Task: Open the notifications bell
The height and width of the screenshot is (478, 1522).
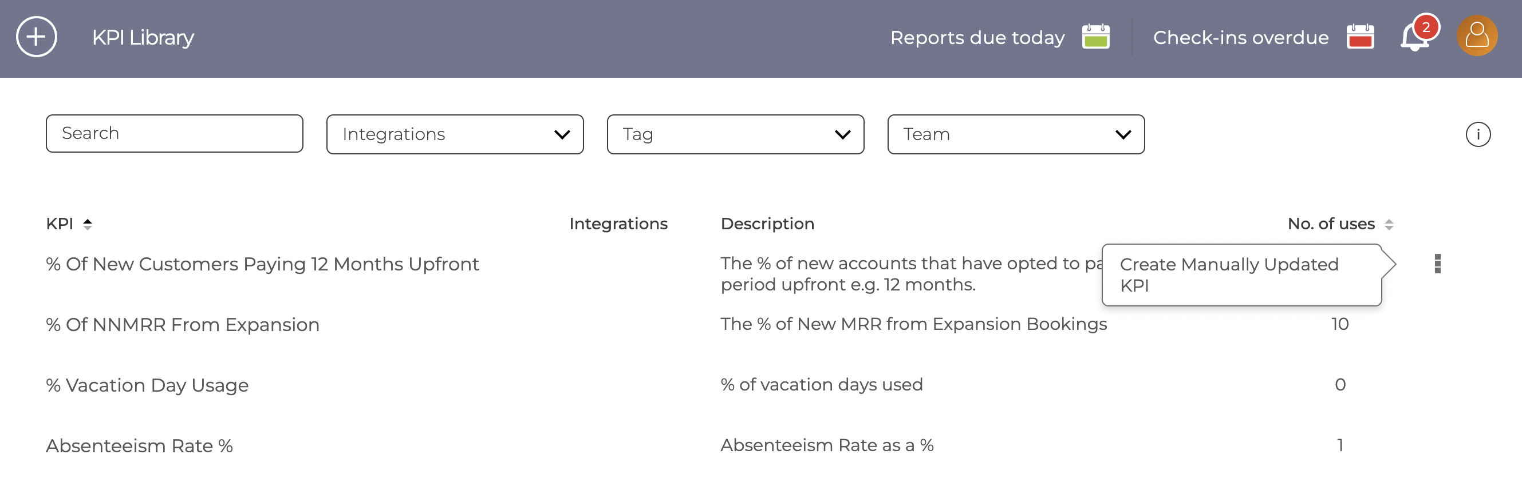Action: pos(1416,37)
